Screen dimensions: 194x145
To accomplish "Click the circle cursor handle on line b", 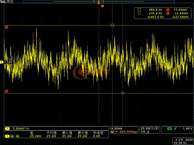I will click(123, 93).
